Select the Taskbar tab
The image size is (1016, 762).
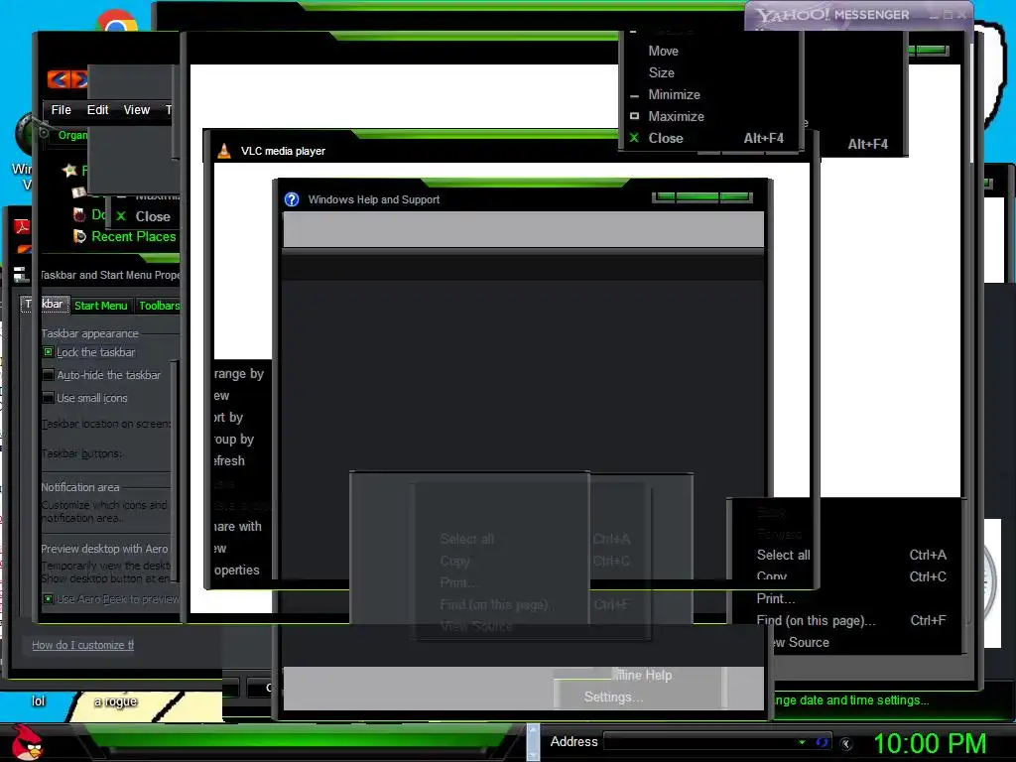click(x=44, y=304)
